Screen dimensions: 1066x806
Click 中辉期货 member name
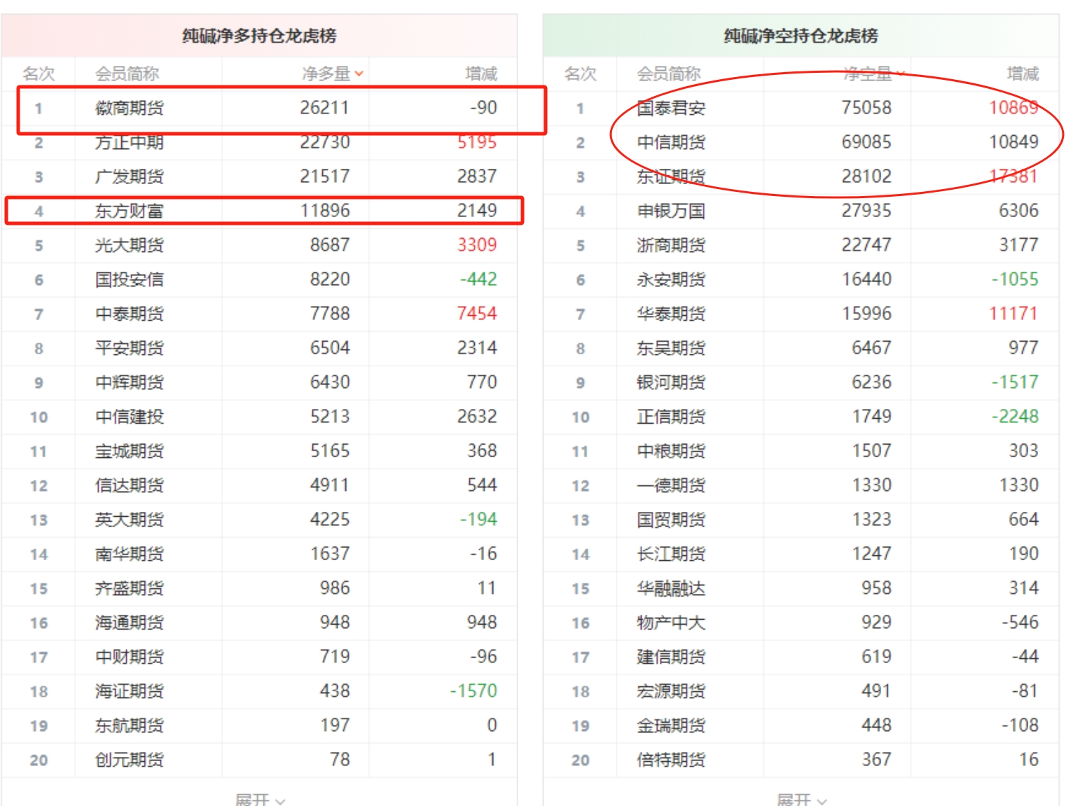click(x=130, y=382)
